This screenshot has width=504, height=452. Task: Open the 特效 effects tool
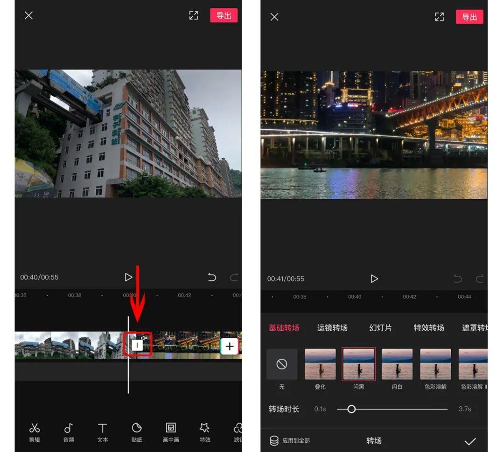[205, 432]
